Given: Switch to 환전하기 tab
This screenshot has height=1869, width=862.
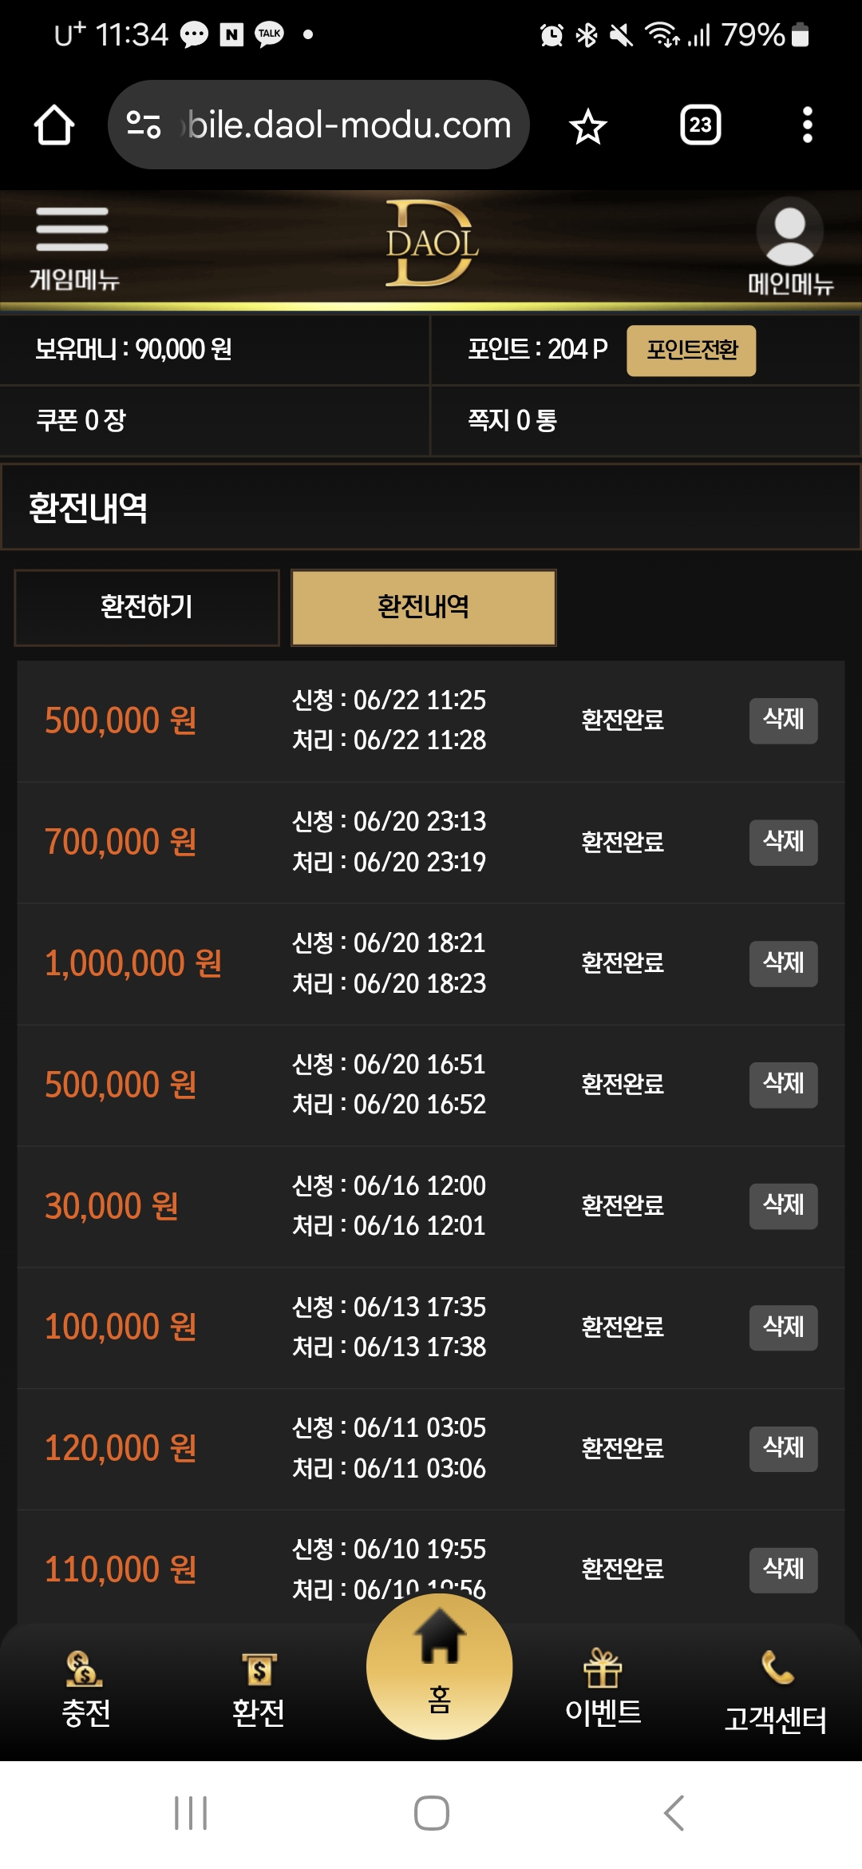Looking at the screenshot, I should [147, 607].
